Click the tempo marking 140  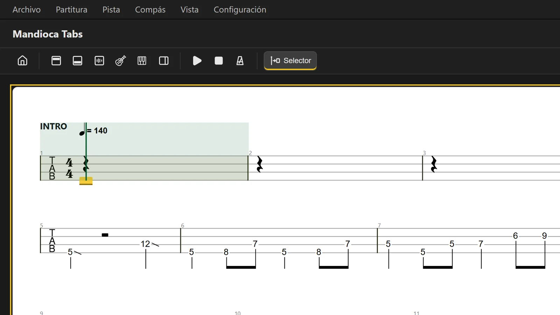point(100,131)
